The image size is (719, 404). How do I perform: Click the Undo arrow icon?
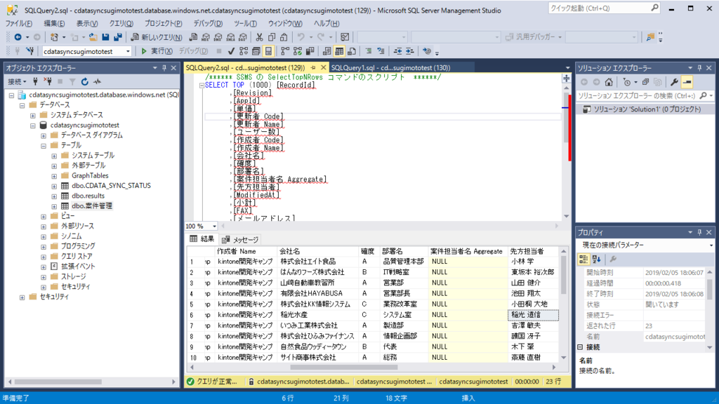click(301, 37)
